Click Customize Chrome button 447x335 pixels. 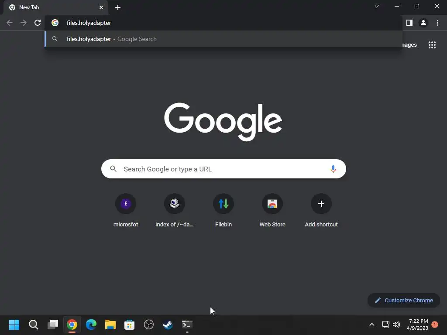point(404,300)
